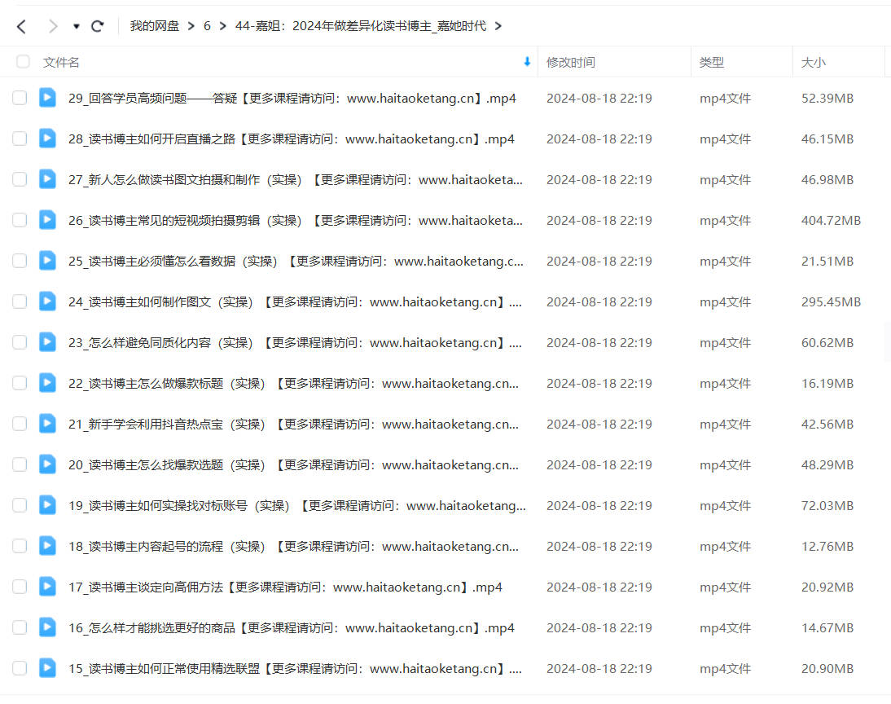
Task: Check the box for file 15_读书博主如何正常使用精选联盟
Action: click(x=20, y=668)
